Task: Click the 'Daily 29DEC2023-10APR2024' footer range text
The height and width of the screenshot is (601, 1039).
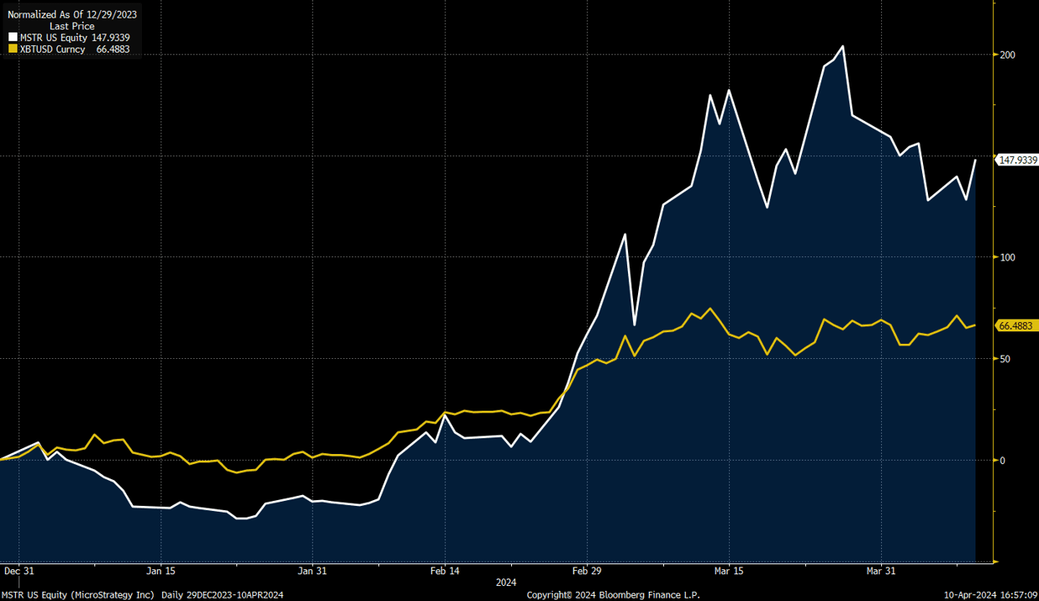Action: pos(222,595)
